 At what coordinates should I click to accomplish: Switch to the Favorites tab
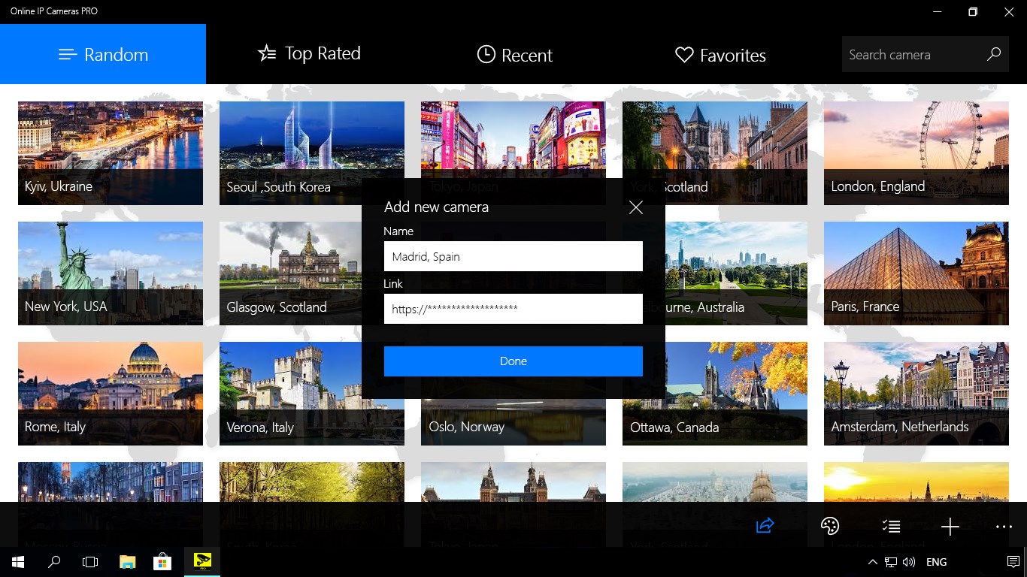pos(720,54)
